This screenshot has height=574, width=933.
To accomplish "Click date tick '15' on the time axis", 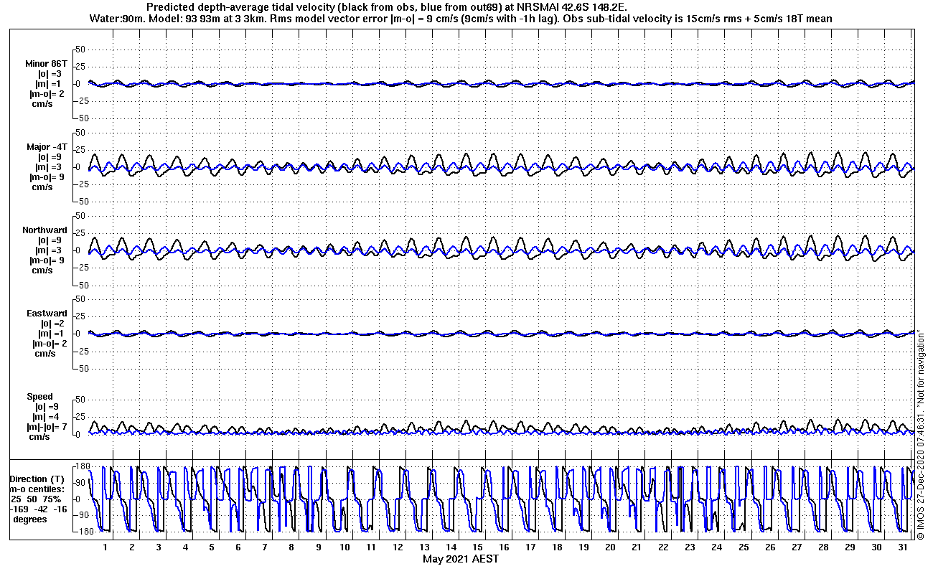I will pos(477,547).
